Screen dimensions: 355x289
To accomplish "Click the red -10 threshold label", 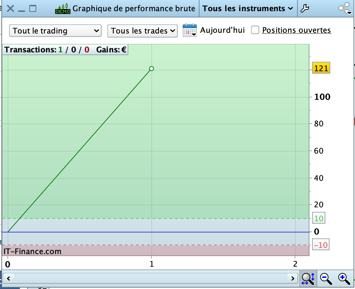I will click(321, 245).
